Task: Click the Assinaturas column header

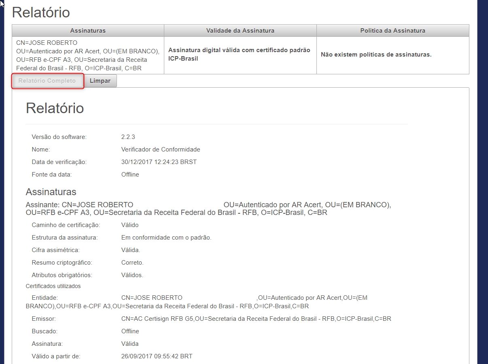Action: point(88,31)
